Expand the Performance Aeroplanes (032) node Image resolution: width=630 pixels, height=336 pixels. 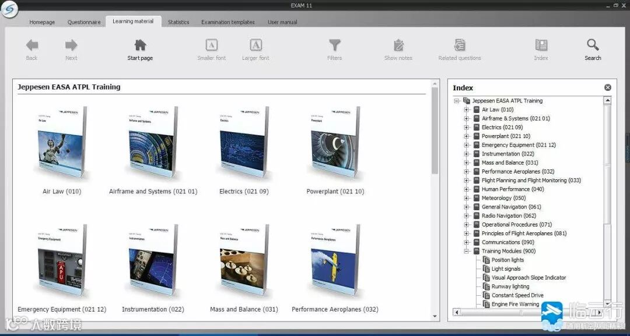point(467,171)
